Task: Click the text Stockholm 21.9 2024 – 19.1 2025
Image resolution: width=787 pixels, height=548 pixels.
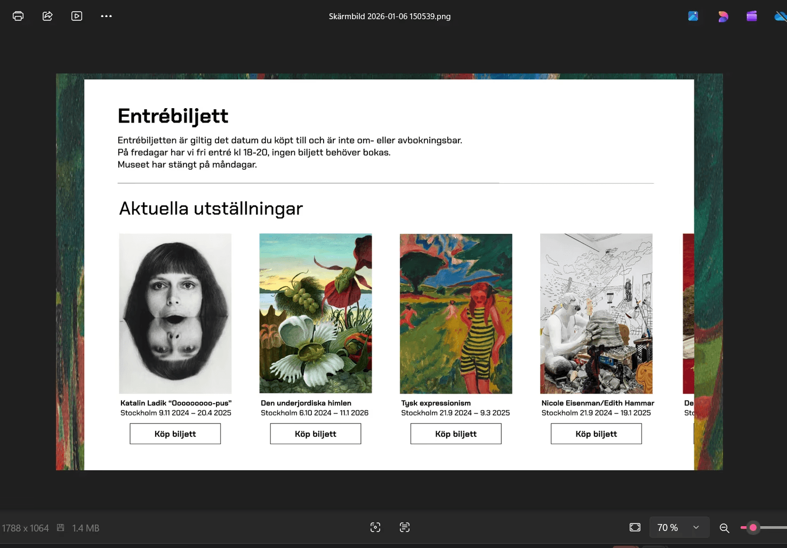Action: point(596,413)
